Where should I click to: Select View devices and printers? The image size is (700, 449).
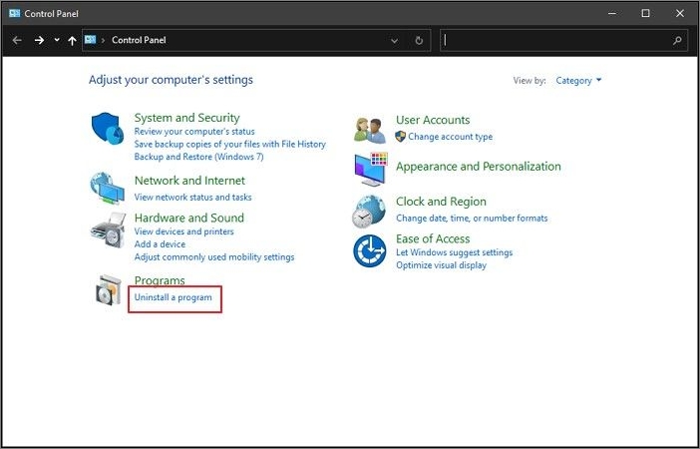click(x=183, y=231)
